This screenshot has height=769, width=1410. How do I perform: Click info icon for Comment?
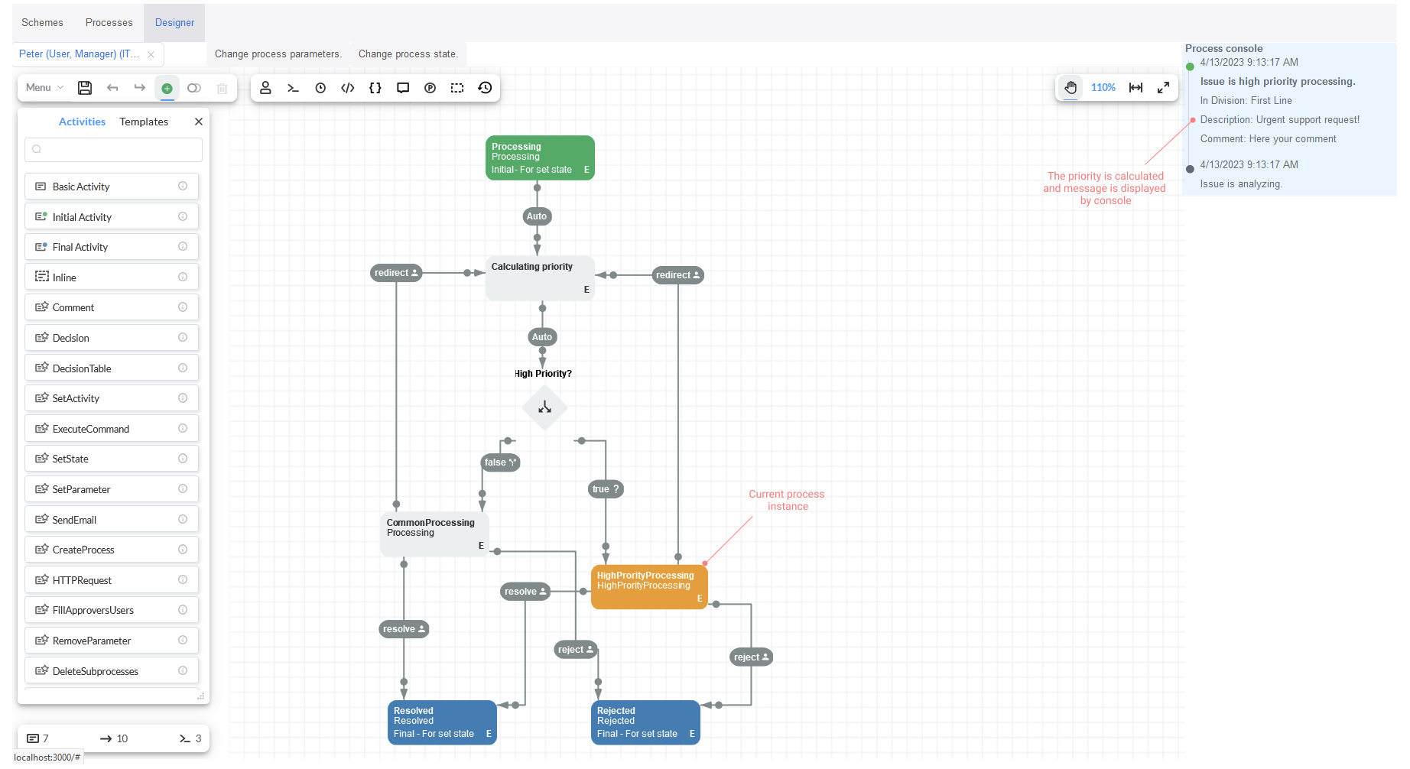click(x=183, y=307)
